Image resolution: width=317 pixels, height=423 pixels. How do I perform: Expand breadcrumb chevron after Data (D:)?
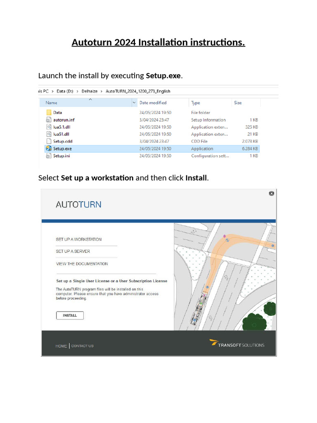(x=77, y=91)
